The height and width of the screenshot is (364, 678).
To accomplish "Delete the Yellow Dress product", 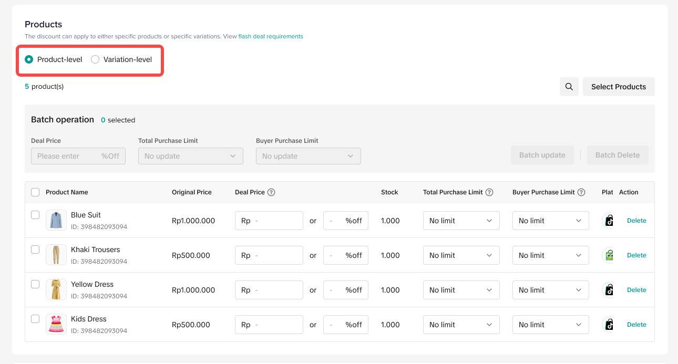I will click(636, 290).
